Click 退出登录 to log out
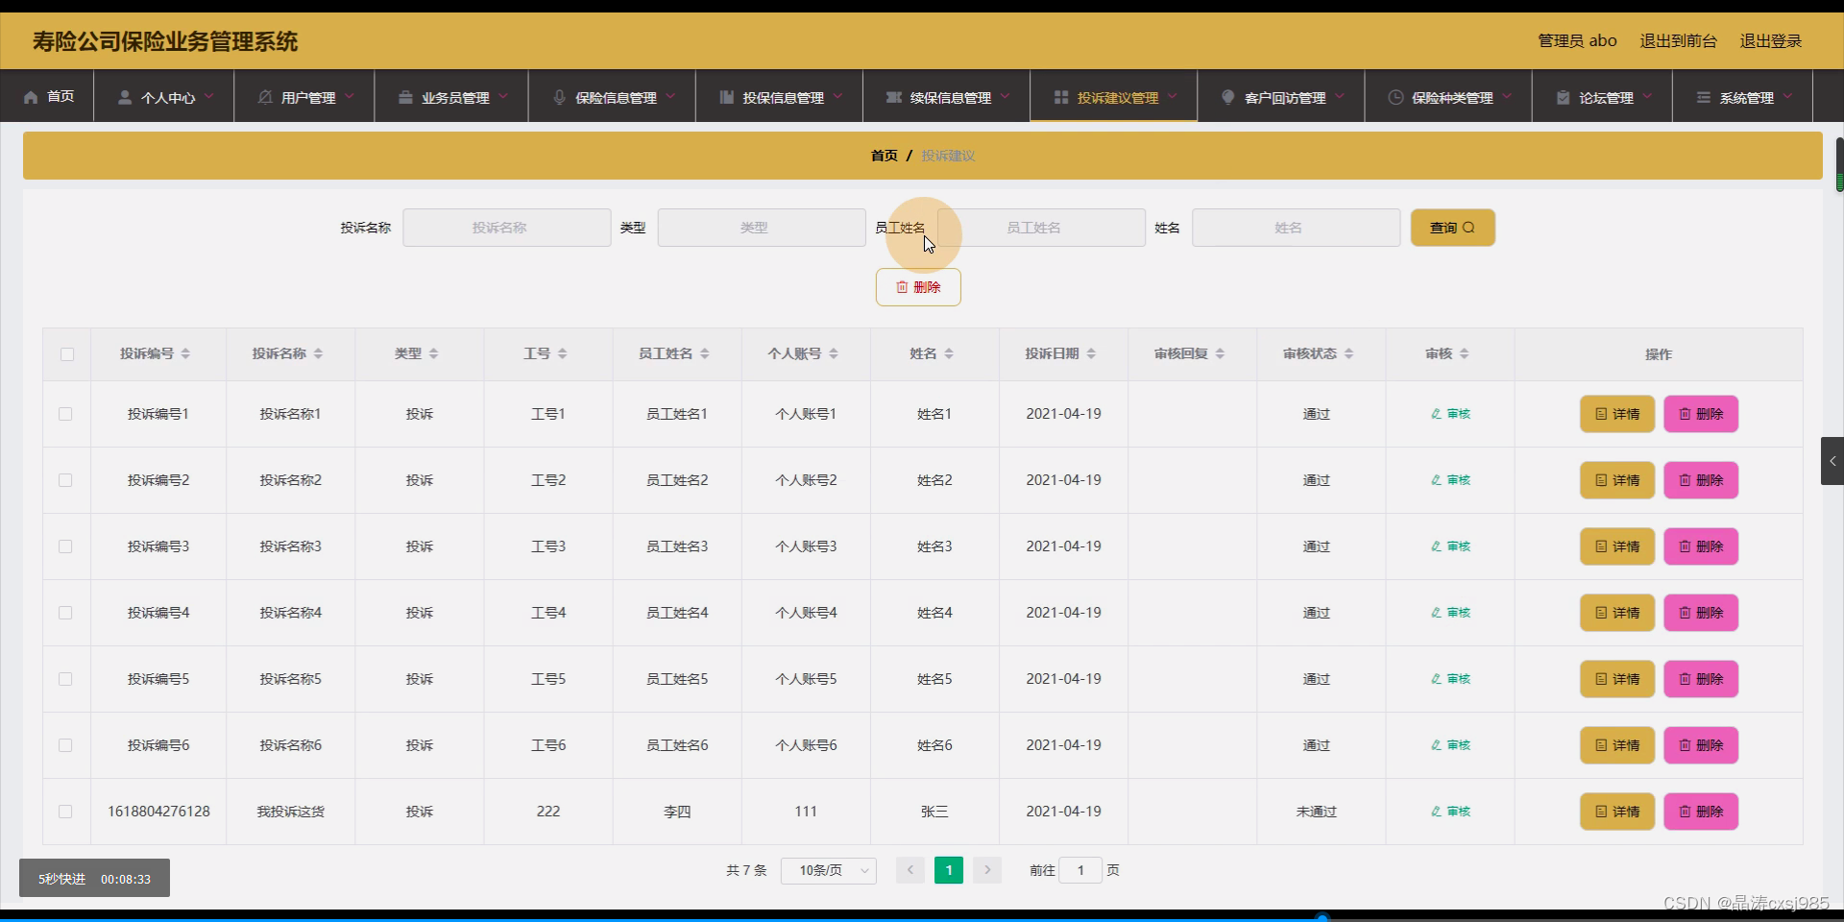This screenshot has height=922, width=1844. pos(1770,40)
